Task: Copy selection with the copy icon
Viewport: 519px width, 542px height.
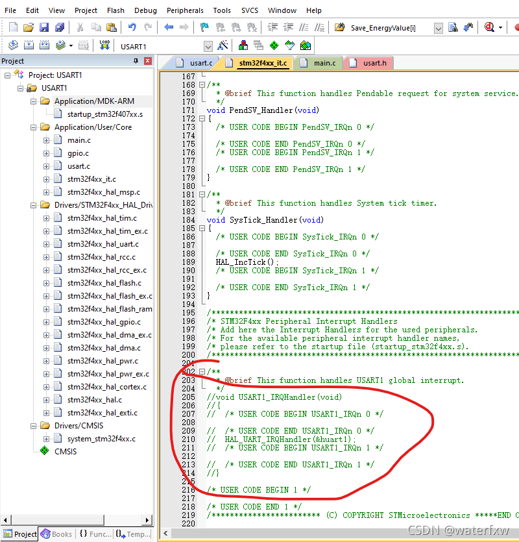Action: point(96,27)
